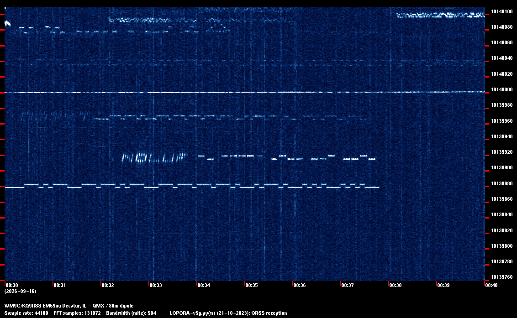Click the WM9C/KQ9RSS station info text
This screenshot has height=318, width=517.
tap(69, 306)
